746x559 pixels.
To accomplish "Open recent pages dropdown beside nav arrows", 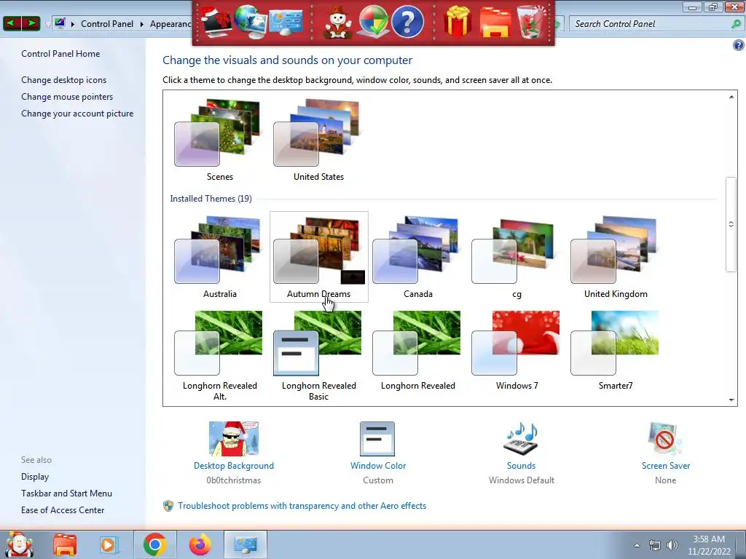I will coord(47,24).
